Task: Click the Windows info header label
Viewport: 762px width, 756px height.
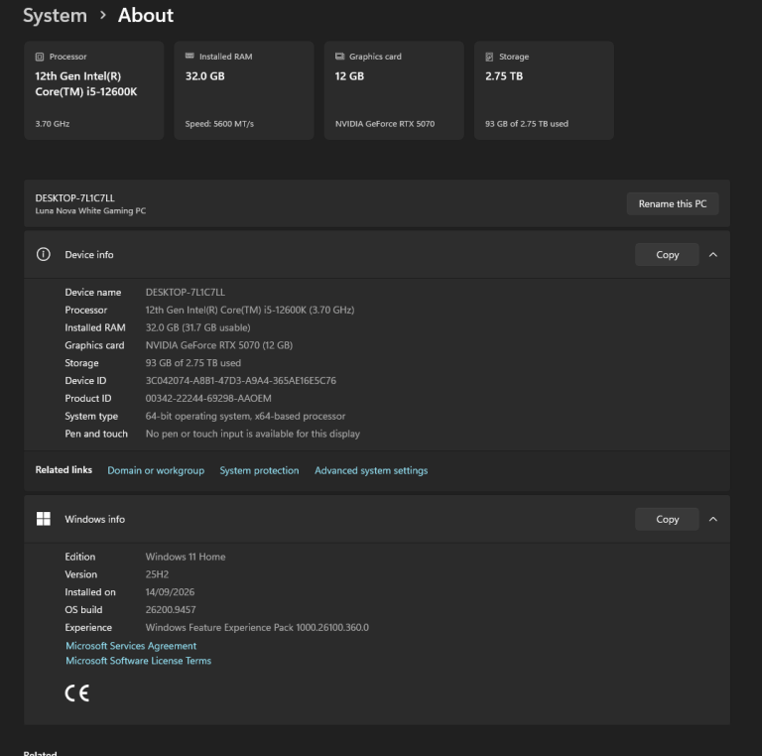Action: (95, 519)
